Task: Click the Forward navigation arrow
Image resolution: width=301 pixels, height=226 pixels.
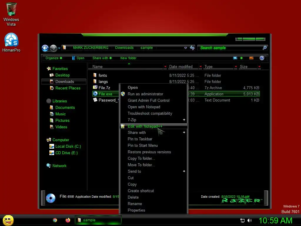Action: (53, 48)
